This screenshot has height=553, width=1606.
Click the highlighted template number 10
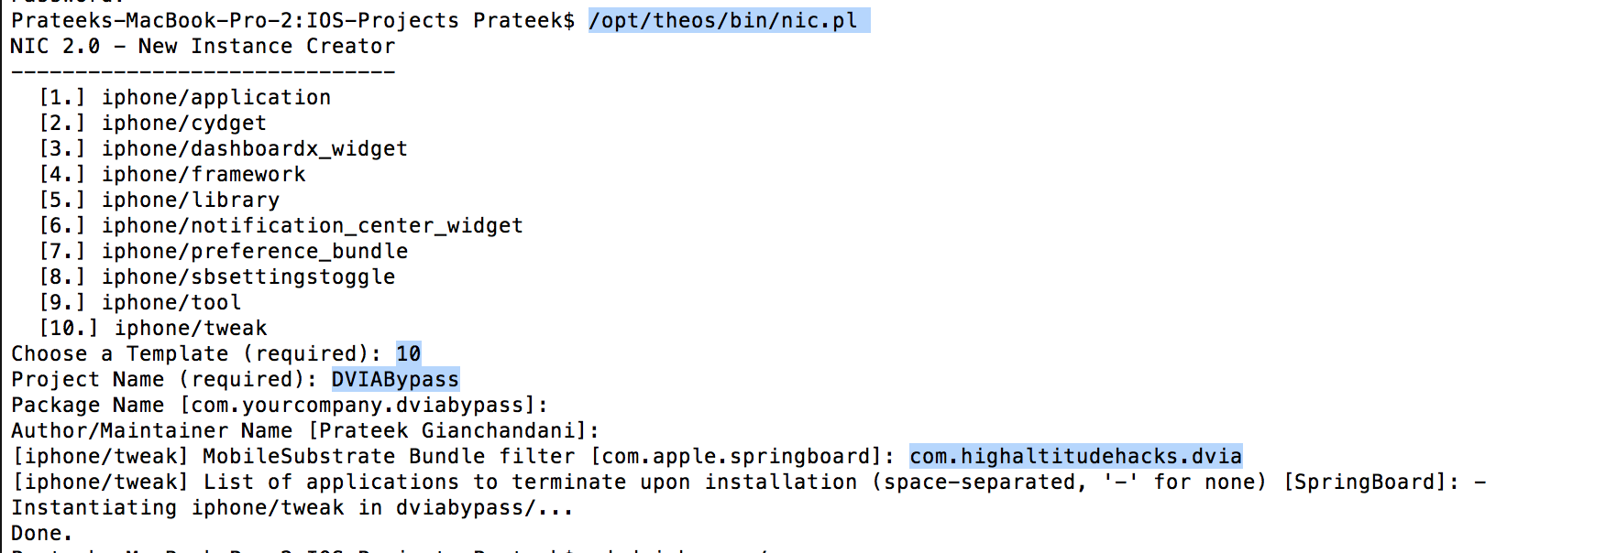409,353
